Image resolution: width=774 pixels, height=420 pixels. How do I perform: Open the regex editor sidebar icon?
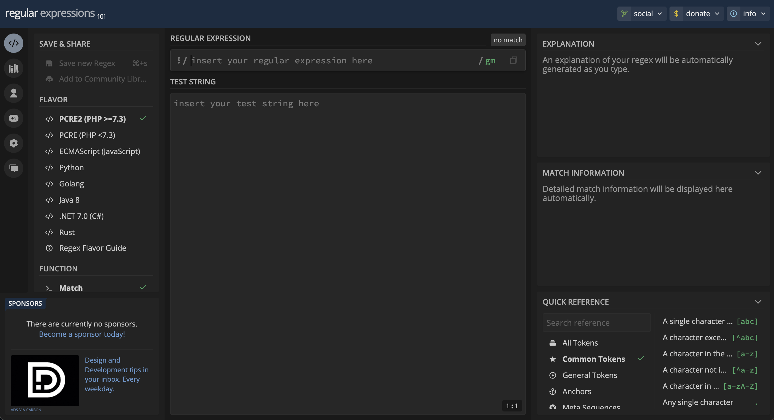point(13,43)
